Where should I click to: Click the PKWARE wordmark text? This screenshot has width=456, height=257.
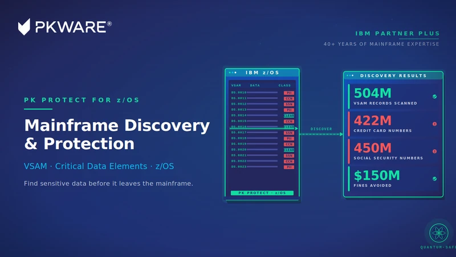(x=74, y=27)
